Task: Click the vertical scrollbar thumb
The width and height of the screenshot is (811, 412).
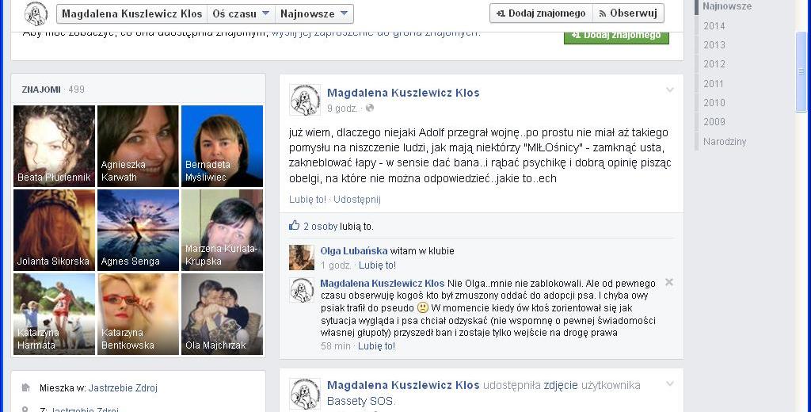Action: 801,71
